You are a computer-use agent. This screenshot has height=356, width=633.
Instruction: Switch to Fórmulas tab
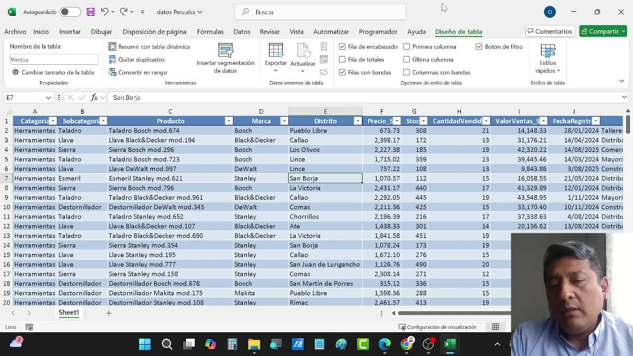click(x=210, y=32)
